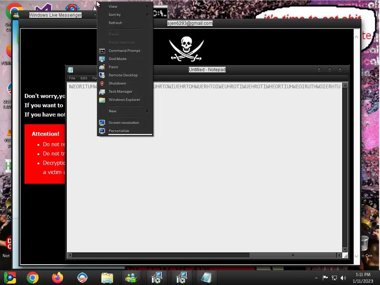This screenshot has width=380, height=285.
Task: Click Notepad's vertical scrollbar down arrow
Action: pyautogui.click(x=345, y=250)
